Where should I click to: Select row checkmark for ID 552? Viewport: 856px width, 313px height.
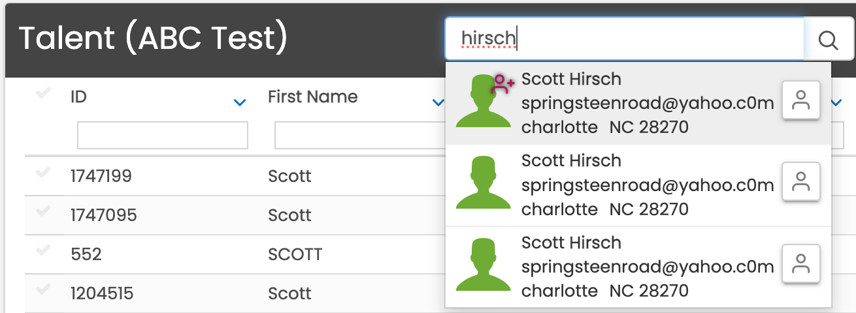(43, 251)
